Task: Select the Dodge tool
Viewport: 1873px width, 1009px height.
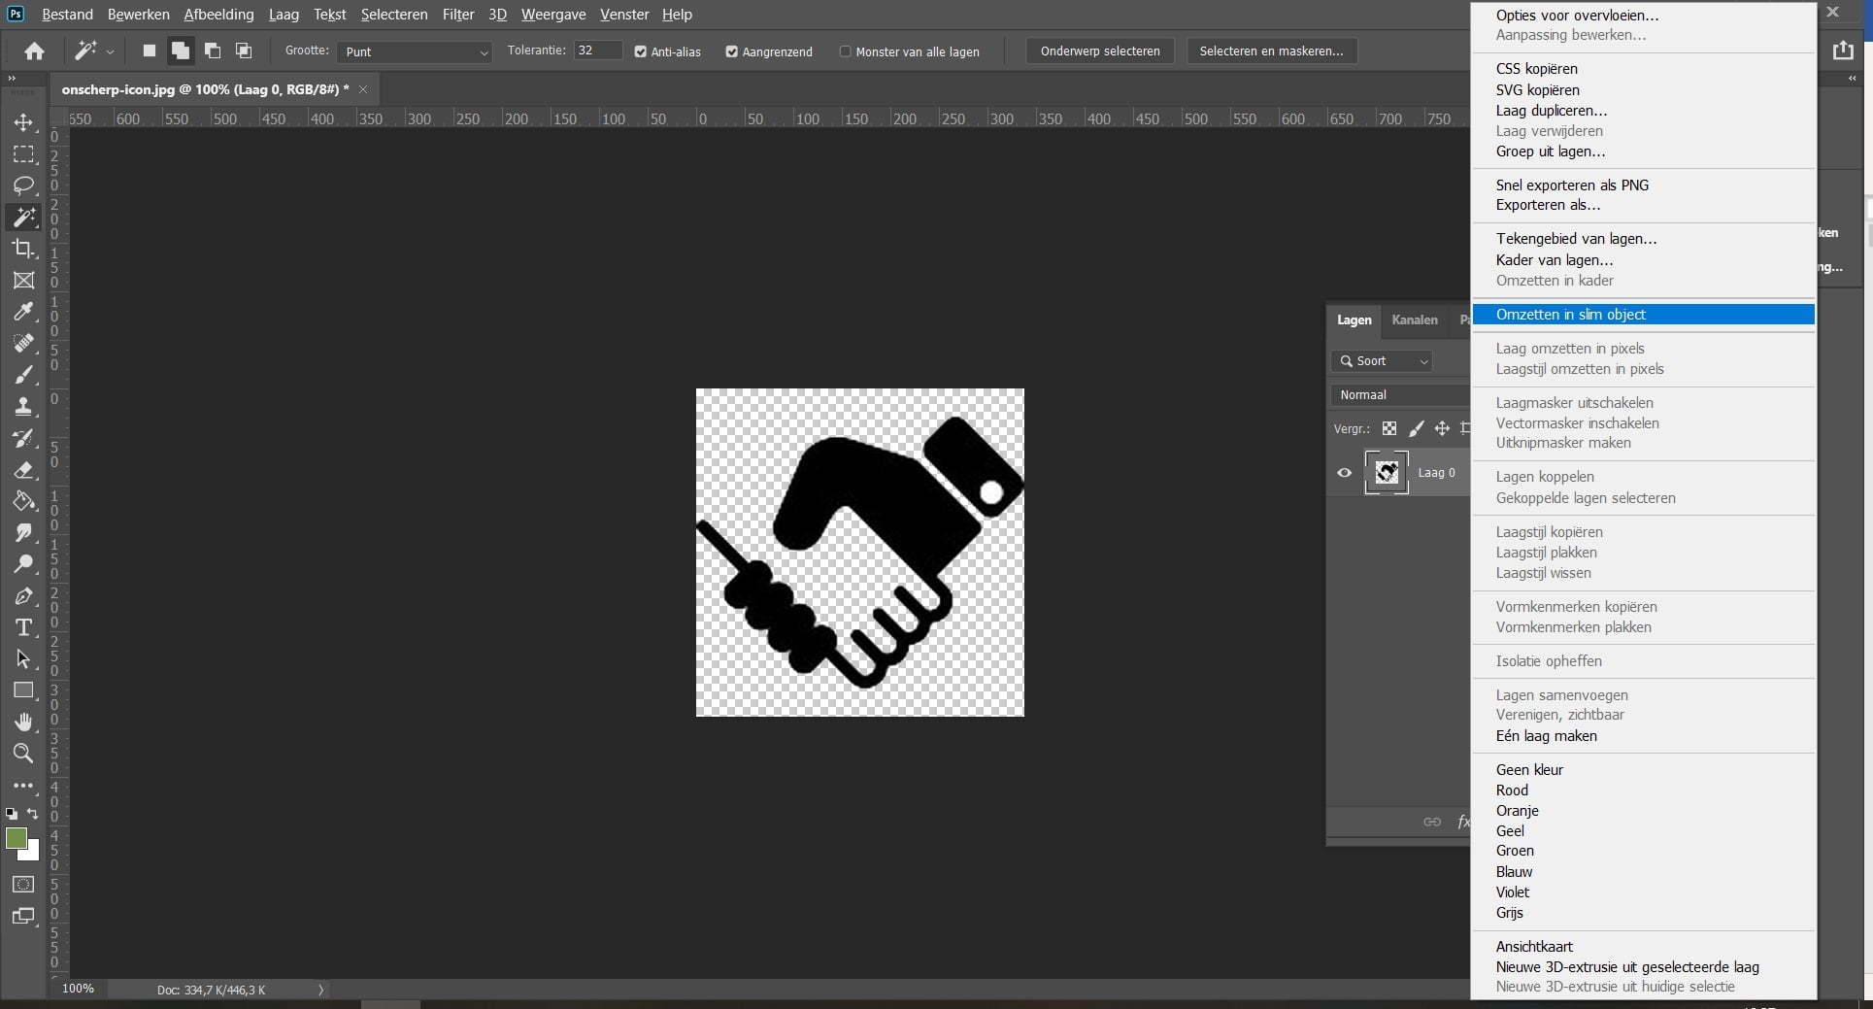Action: tap(23, 563)
